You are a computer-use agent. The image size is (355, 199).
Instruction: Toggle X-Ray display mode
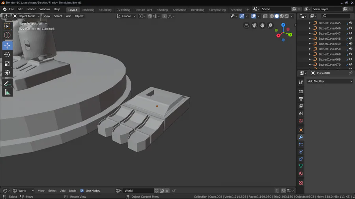265,16
